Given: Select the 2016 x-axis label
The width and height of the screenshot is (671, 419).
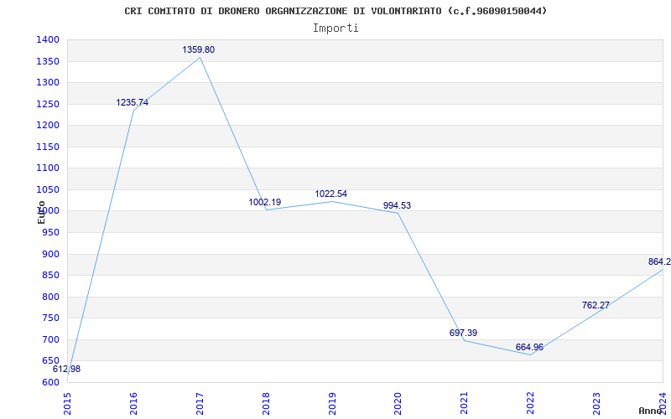Looking at the screenshot, I should (x=133, y=403).
